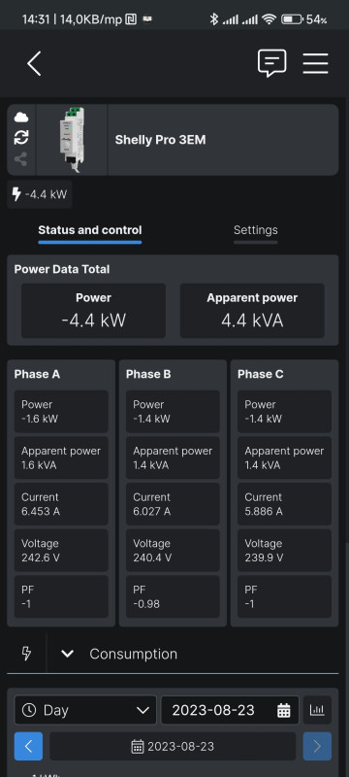The height and width of the screenshot is (777, 349).
Task: Tap the Phase A Power tile
Action: (x=61, y=411)
